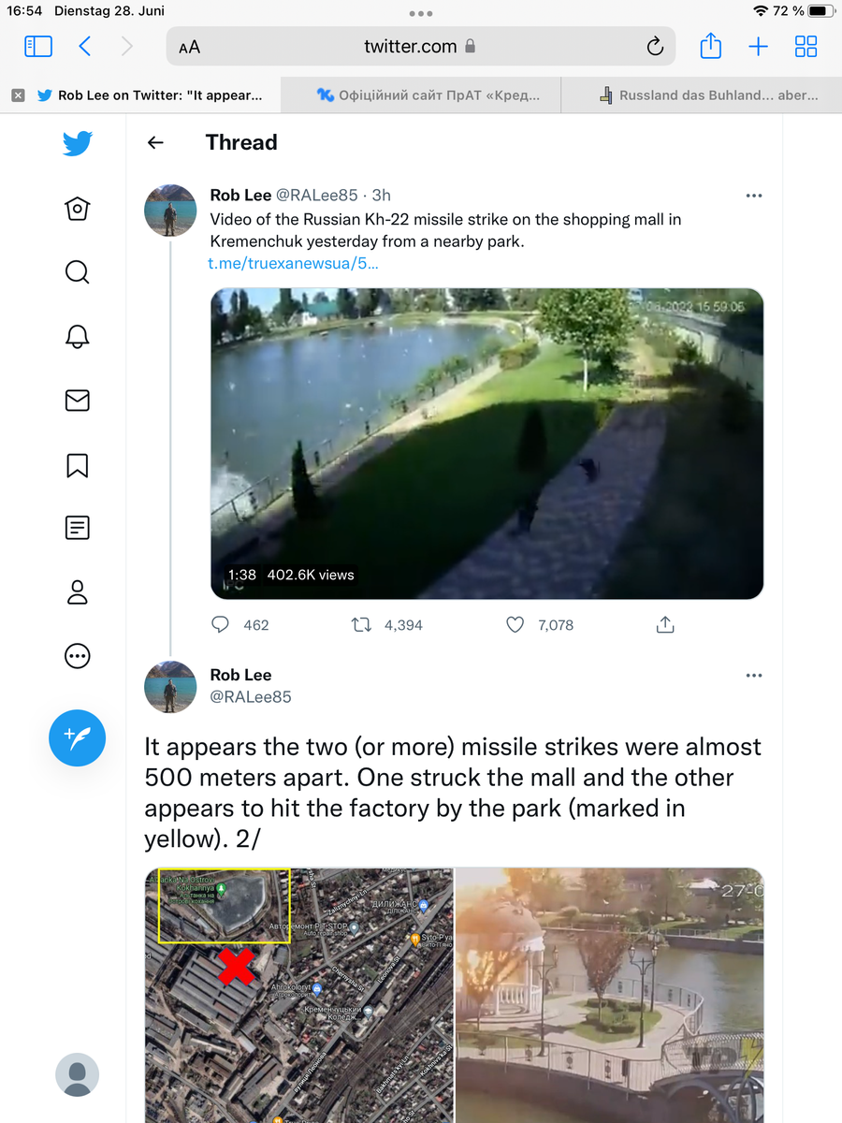Open three-dot menu on second Rob Lee tweet
The width and height of the screenshot is (842, 1123).
pos(754,676)
